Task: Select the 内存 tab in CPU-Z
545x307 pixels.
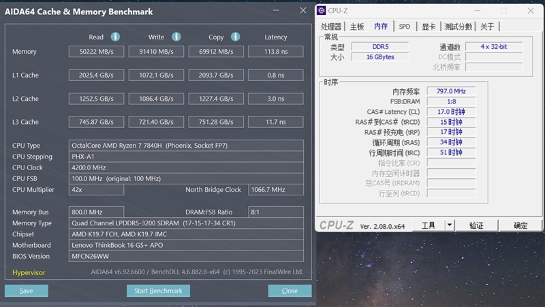Action: [381, 26]
